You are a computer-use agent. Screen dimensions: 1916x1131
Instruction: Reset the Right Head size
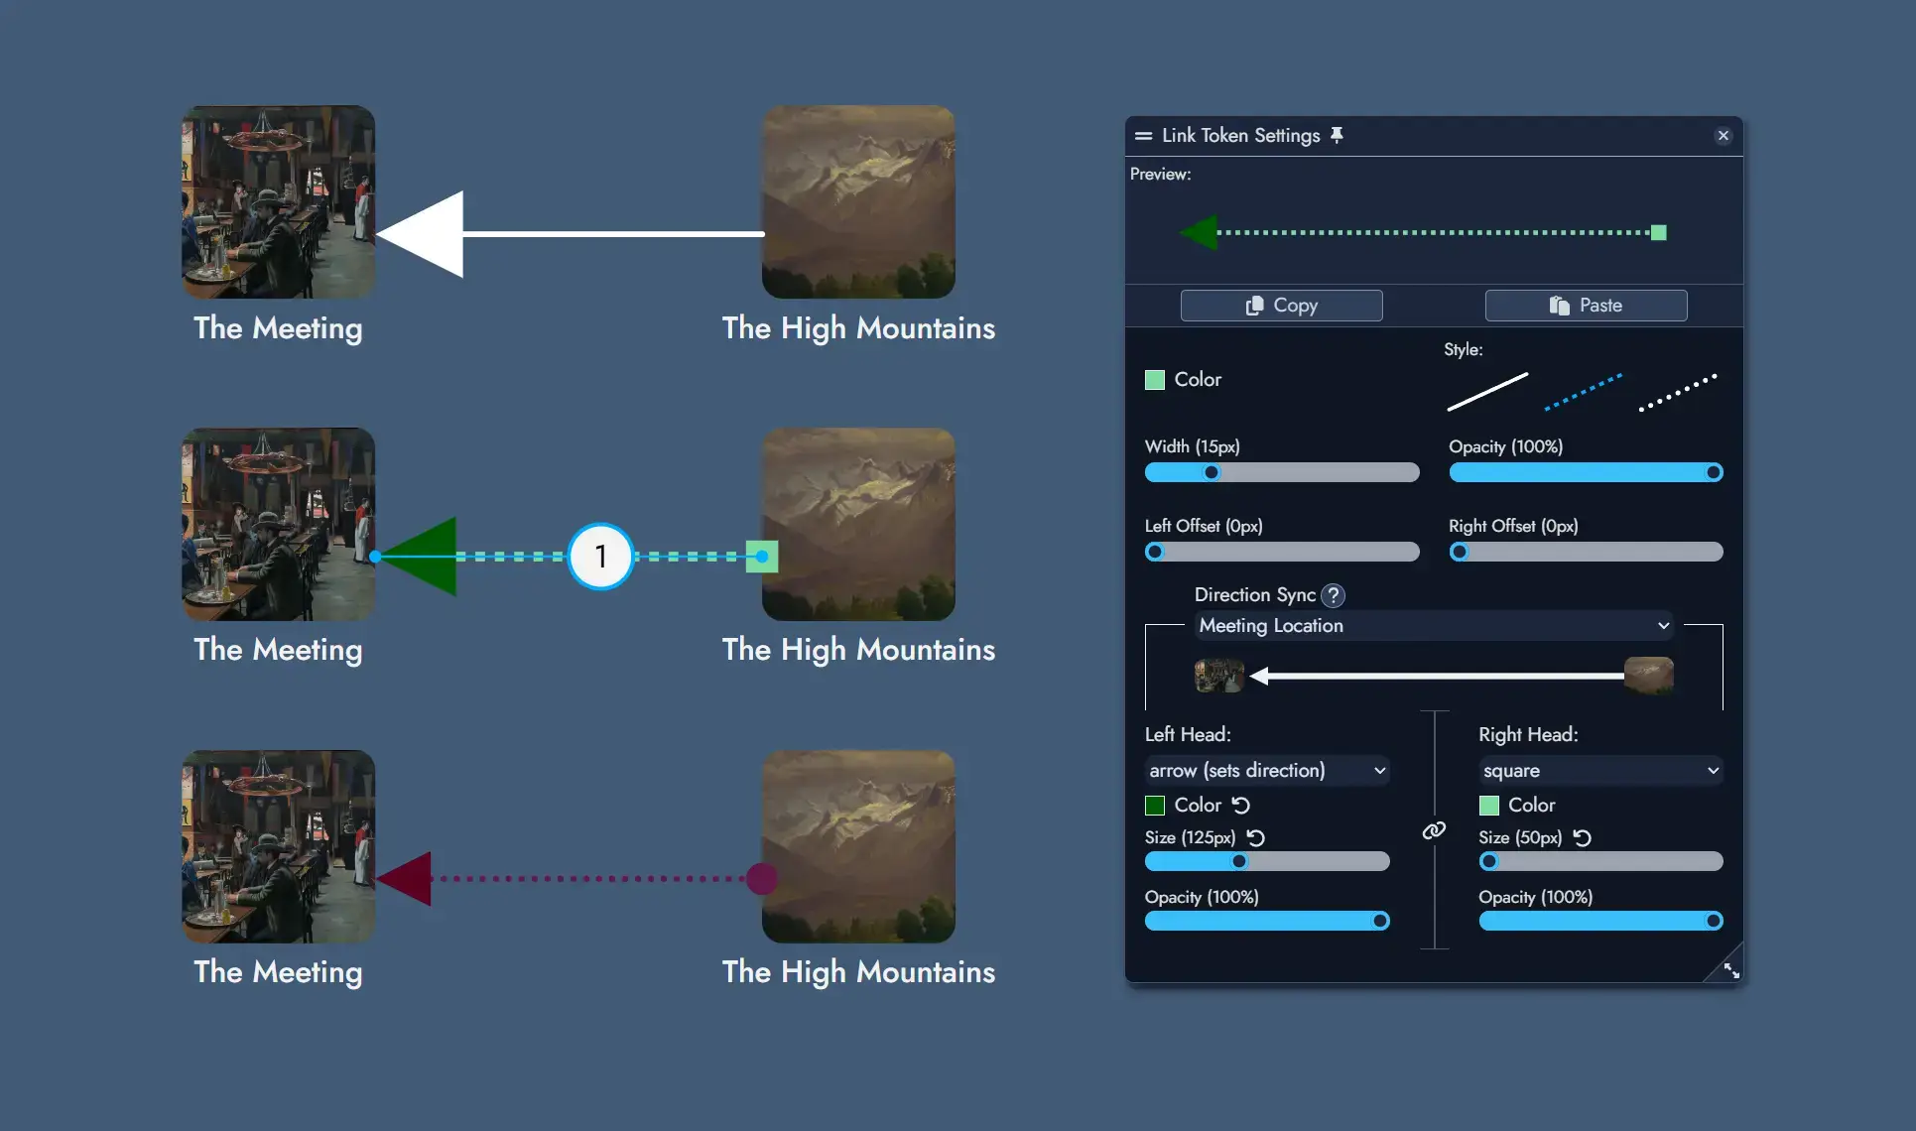tap(1583, 837)
